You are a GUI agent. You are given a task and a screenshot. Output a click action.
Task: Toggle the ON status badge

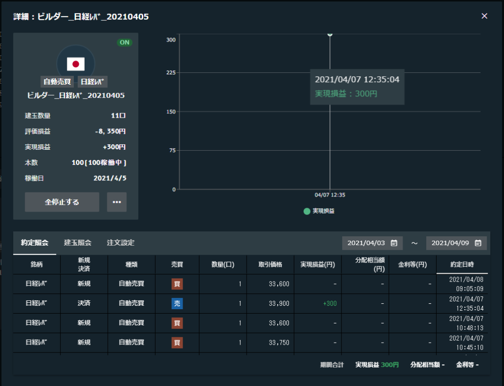[x=125, y=42]
